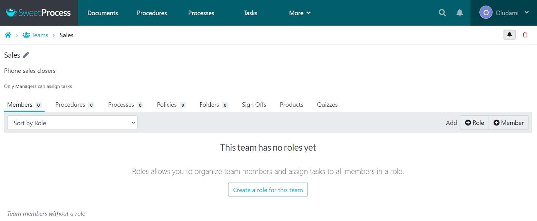Expand the Oludami account menu arrow
This screenshot has height=221, width=537.
(527, 13)
